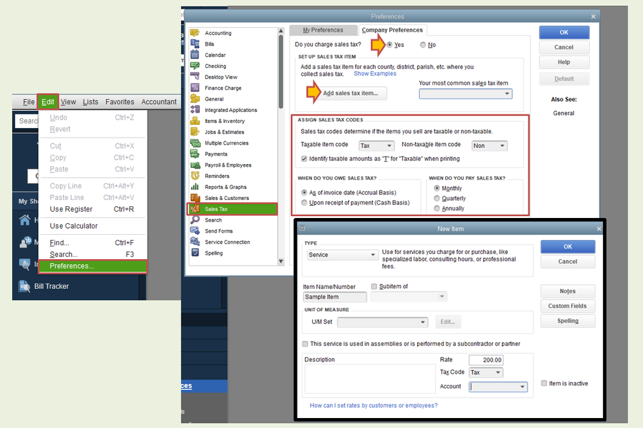Viewport: 643px width, 429px height.
Task: Open Jobs & Estimates icon
Action: point(195,132)
